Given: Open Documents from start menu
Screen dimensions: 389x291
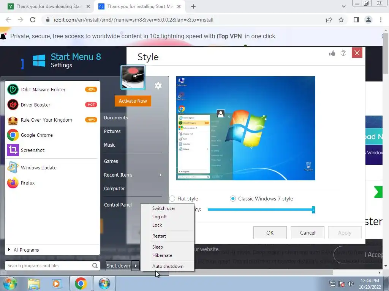Looking at the screenshot, I should (x=116, y=118).
